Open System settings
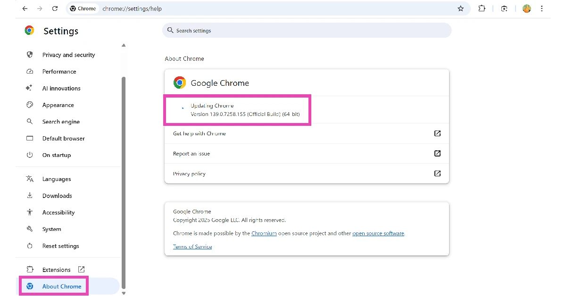Image resolution: width=566 pixels, height=296 pixels. point(51,229)
